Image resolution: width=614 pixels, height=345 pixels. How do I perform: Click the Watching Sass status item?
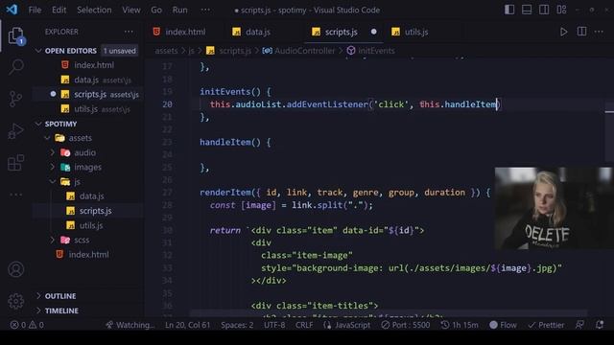point(130,325)
